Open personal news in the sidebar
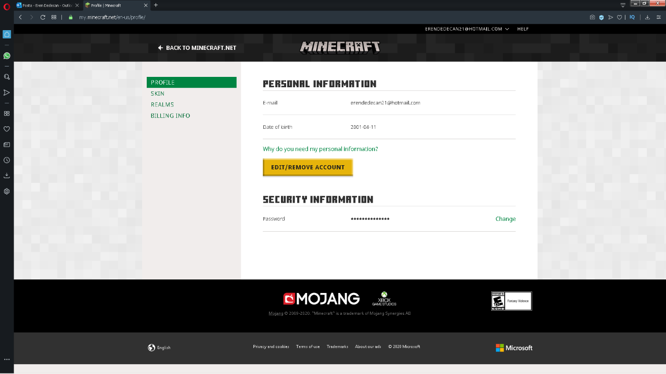666x374 pixels. click(x=7, y=144)
